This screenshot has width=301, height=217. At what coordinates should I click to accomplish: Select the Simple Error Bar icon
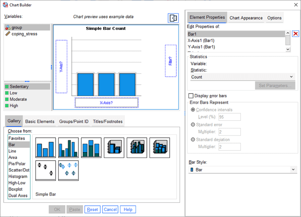click(45, 170)
